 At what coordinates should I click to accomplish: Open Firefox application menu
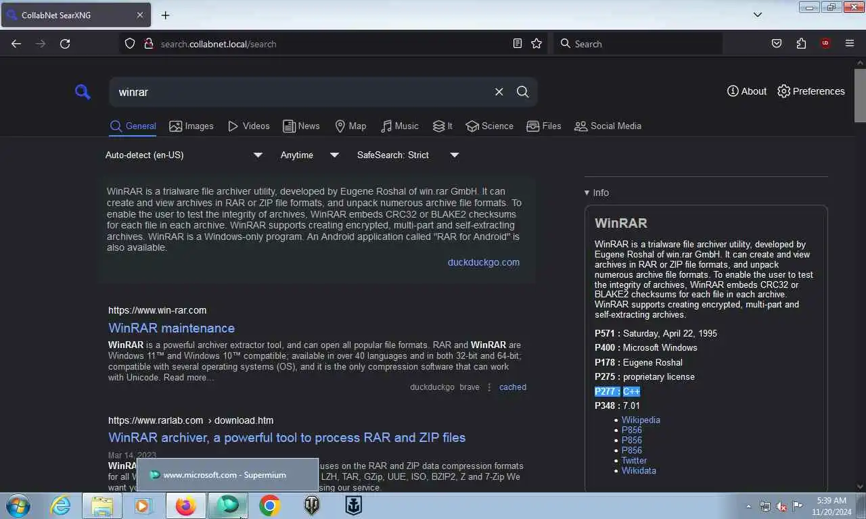click(x=850, y=43)
